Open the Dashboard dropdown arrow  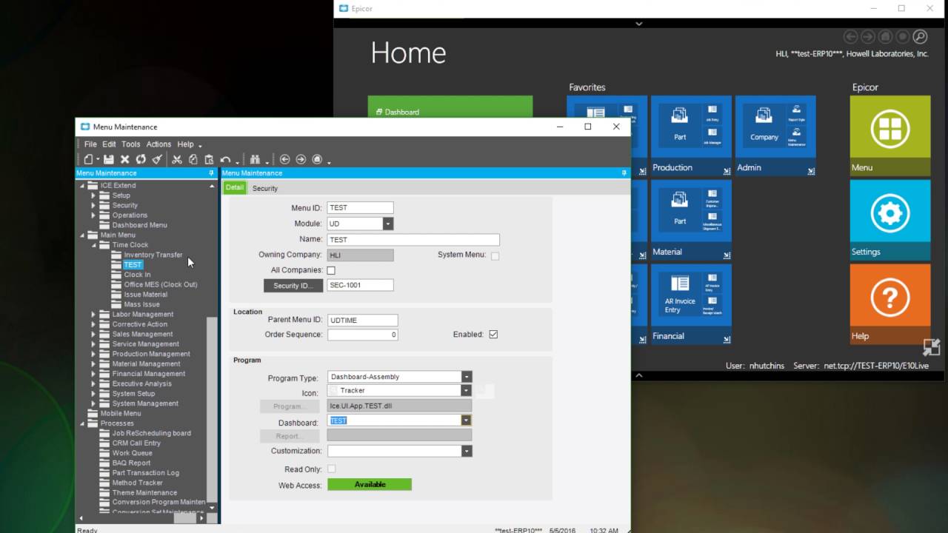[466, 420]
